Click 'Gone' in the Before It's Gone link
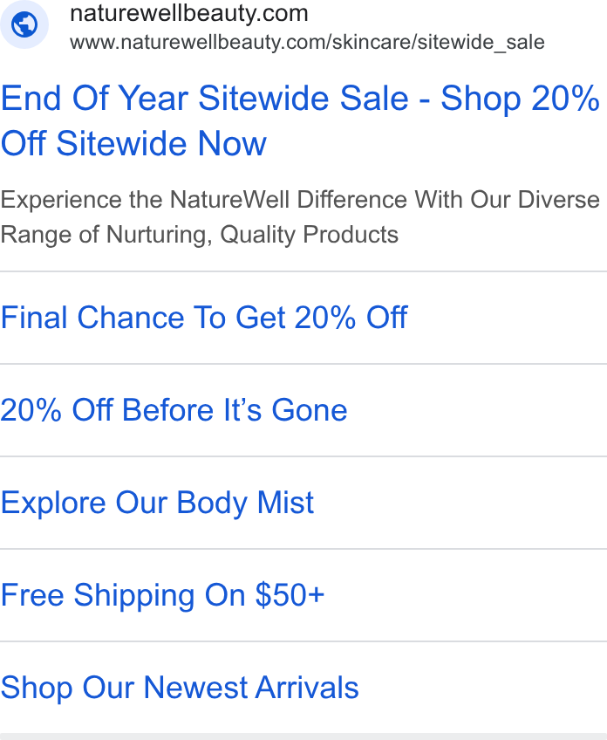Screen dimensions: 607x740 point(310,409)
